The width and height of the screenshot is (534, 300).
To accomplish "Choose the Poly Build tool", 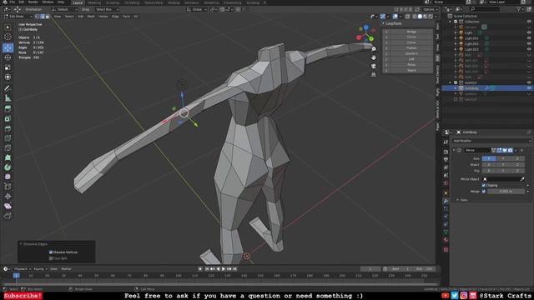I will point(8,157).
